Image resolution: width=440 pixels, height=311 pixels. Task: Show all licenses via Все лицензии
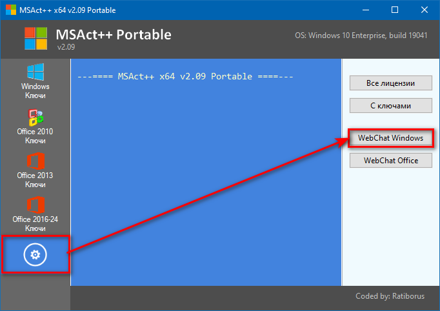390,83
